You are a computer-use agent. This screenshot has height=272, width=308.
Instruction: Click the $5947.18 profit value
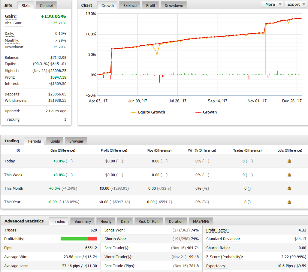pos(58,77)
